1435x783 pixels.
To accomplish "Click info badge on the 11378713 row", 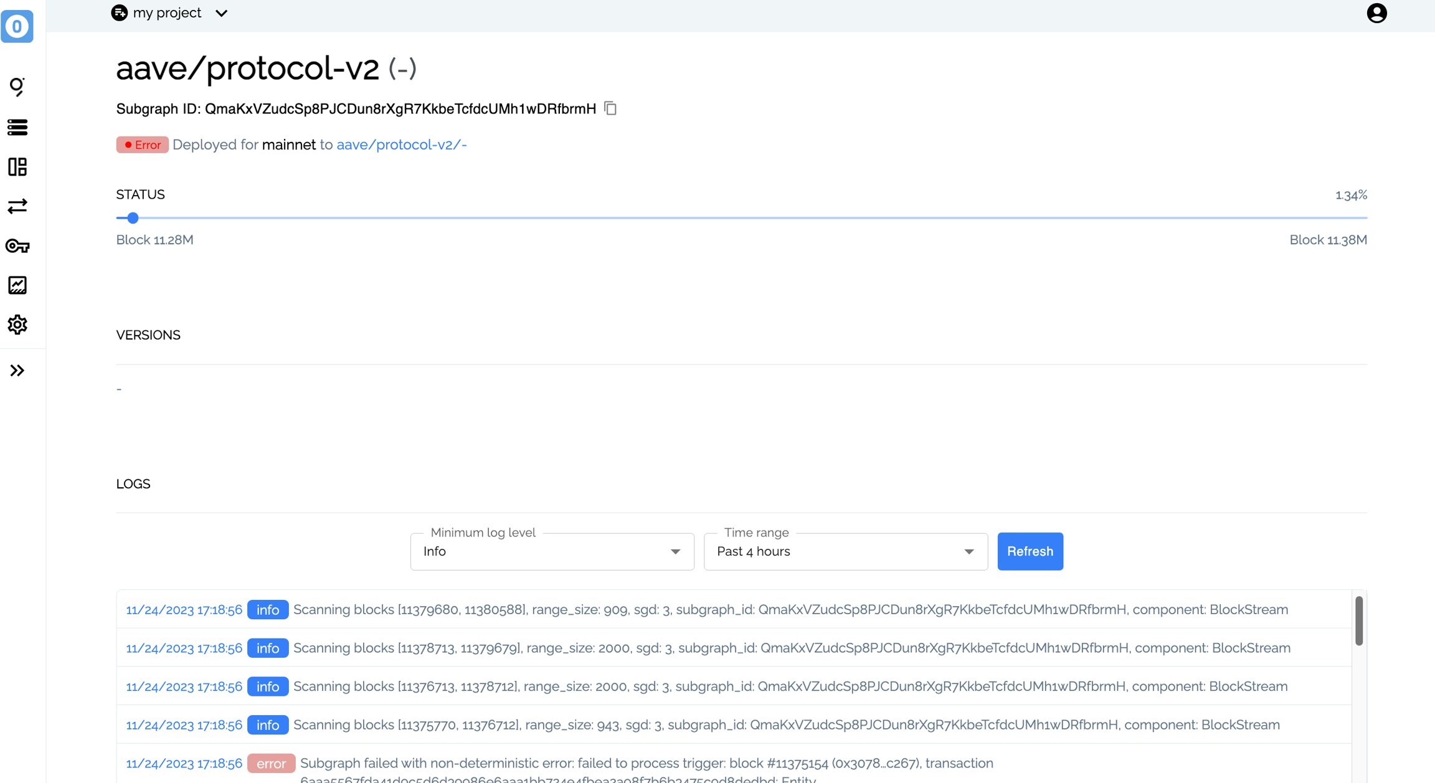I will pos(268,648).
